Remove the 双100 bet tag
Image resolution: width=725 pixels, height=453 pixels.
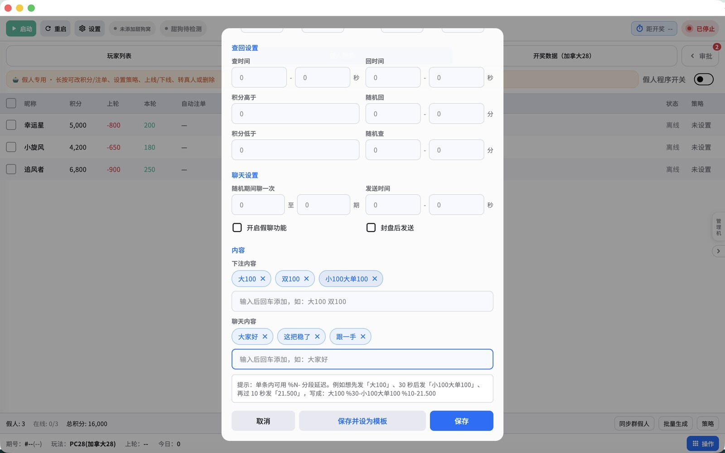[x=306, y=279]
